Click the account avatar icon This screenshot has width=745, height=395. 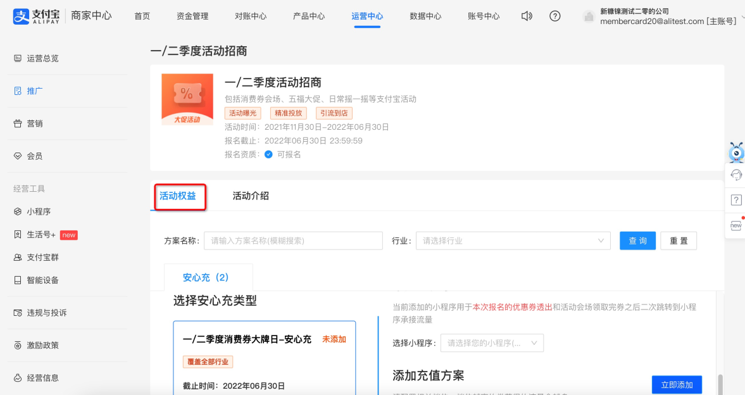pyautogui.click(x=589, y=16)
